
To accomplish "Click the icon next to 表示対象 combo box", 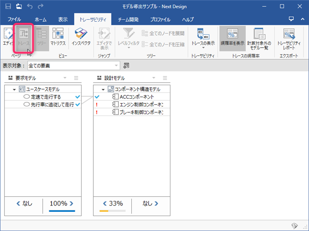I will pos(126,65).
